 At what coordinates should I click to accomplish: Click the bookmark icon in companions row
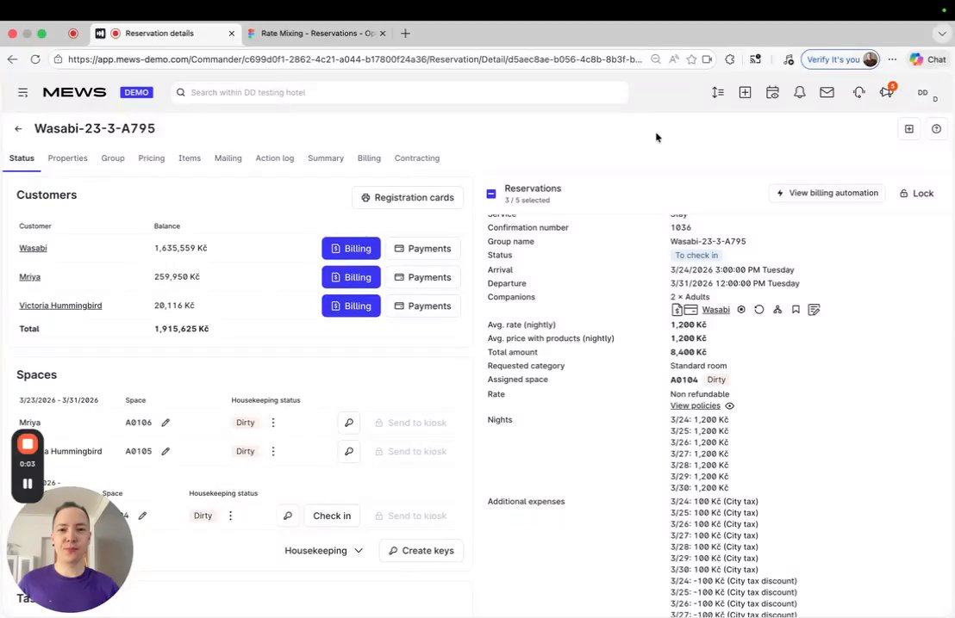[796, 310]
